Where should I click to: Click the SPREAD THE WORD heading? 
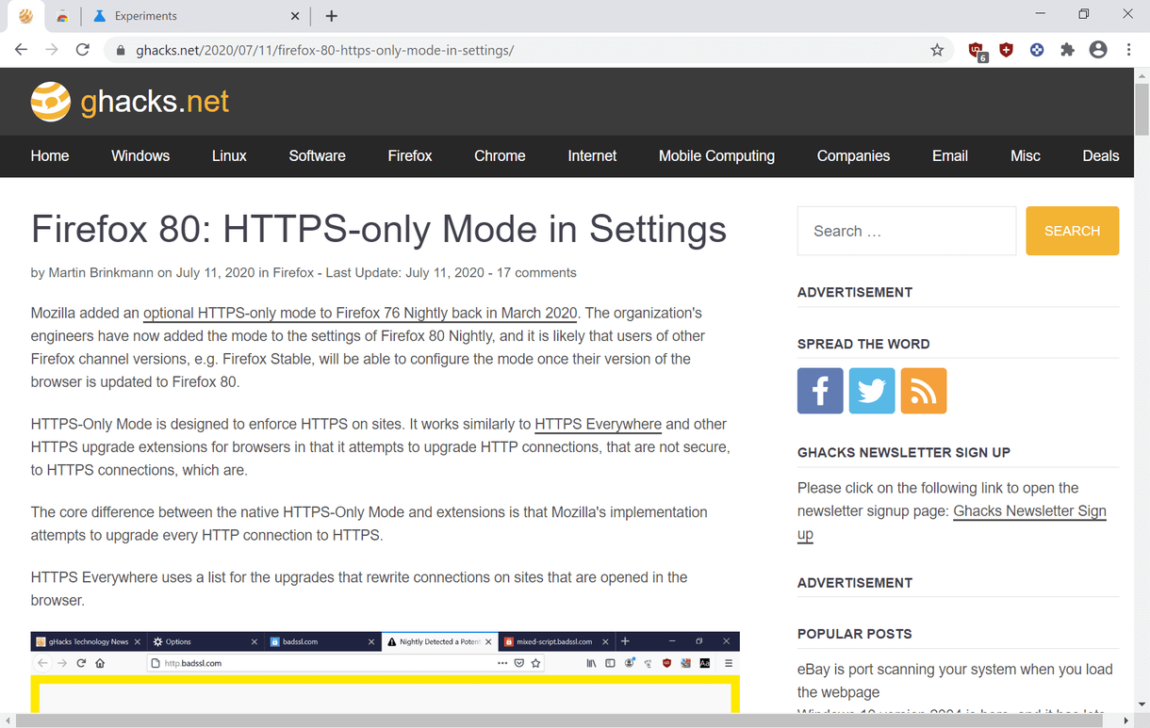[863, 345]
